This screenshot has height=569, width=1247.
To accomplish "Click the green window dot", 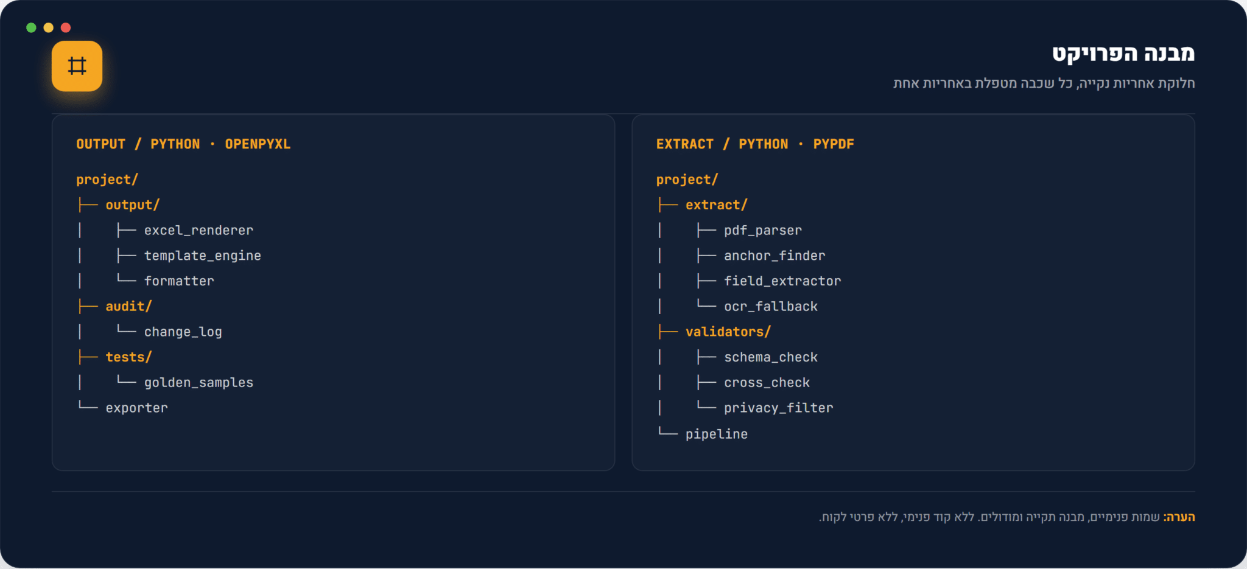I will click(x=31, y=27).
